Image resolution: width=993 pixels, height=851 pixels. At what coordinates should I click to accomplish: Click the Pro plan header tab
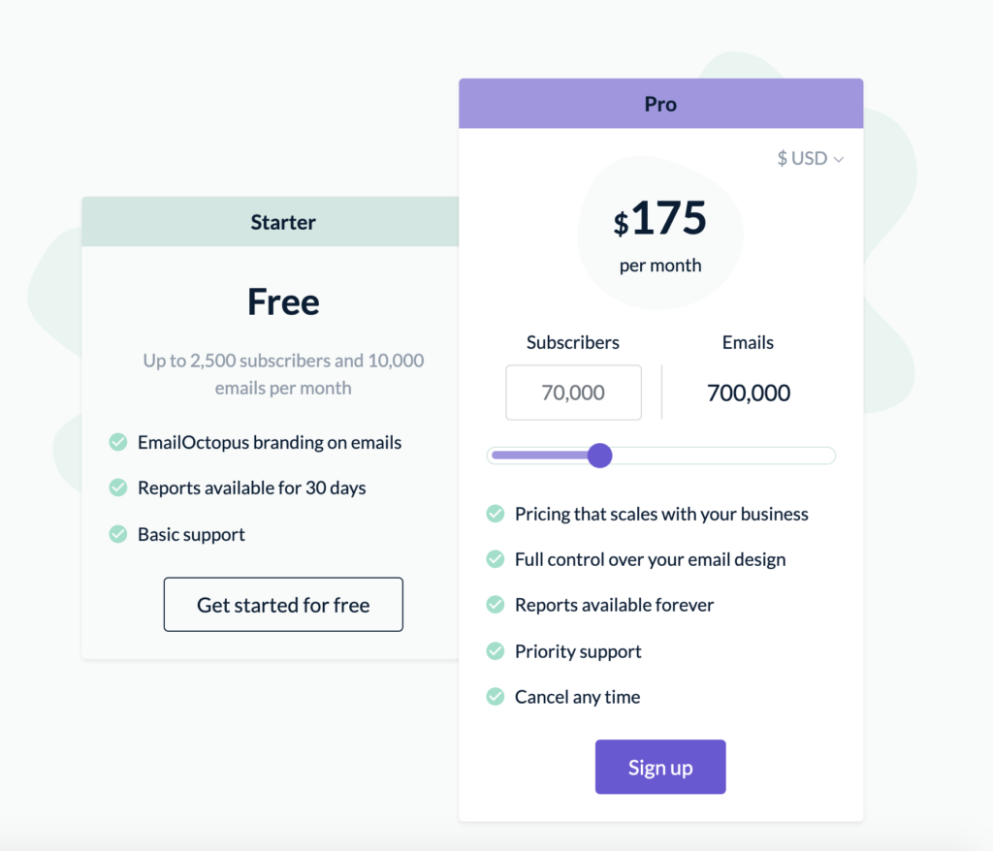point(660,104)
